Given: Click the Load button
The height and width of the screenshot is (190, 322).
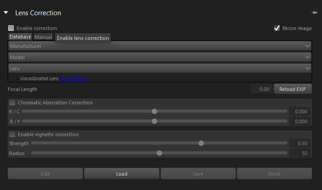Looking at the screenshot, I should (x=122, y=173).
